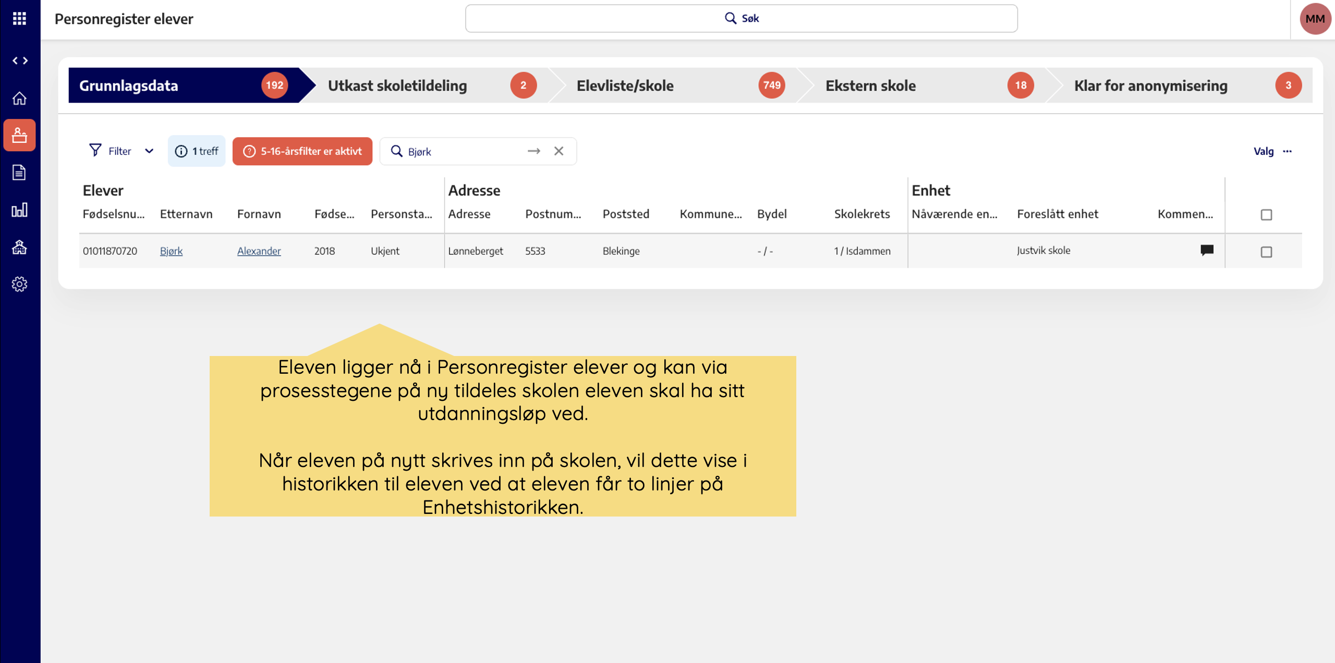Click the 749 badge on Elevliste/skole
This screenshot has width=1335, height=663.
point(772,85)
